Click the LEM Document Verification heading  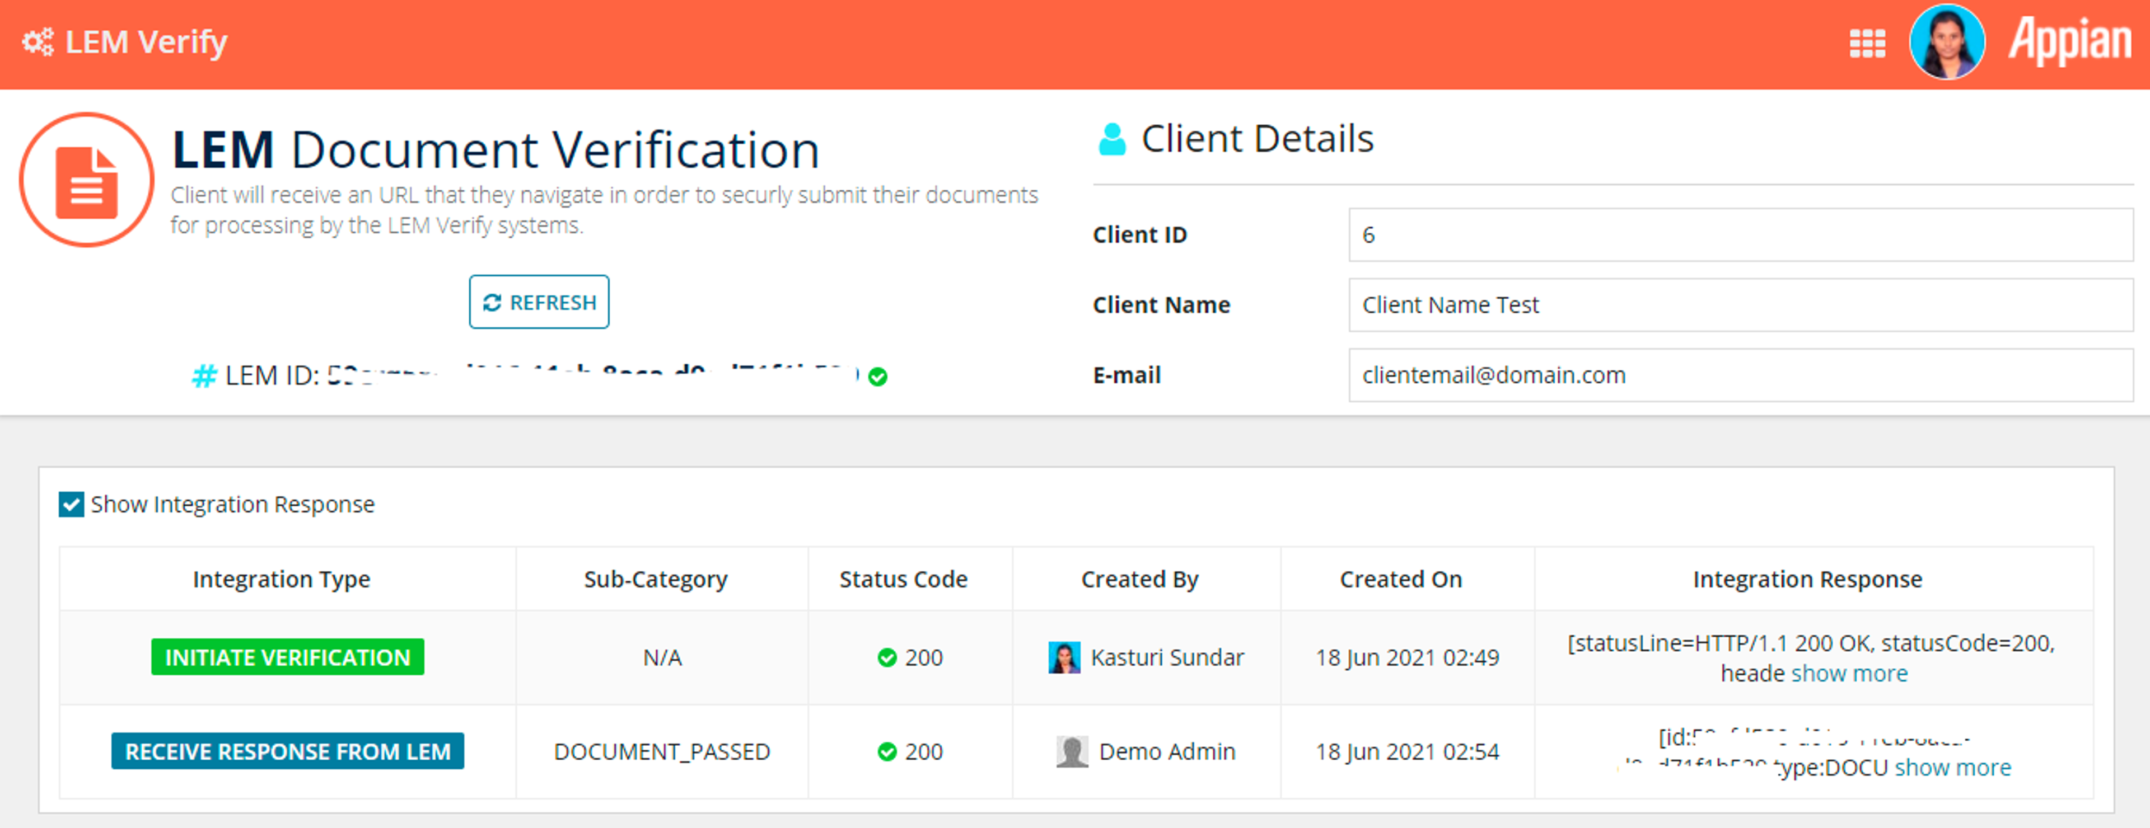coord(496,150)
